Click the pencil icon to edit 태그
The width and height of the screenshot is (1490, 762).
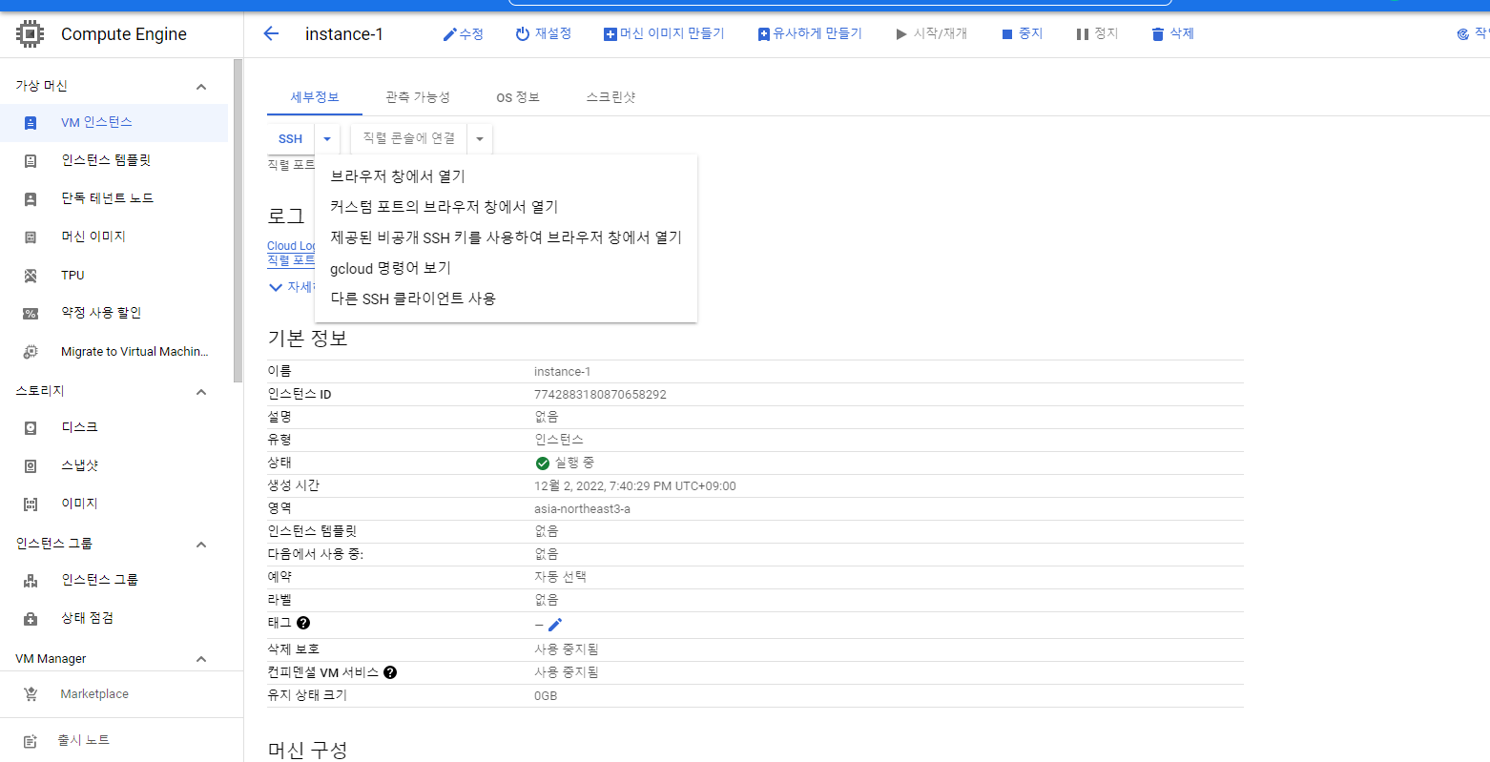[555, 624]
